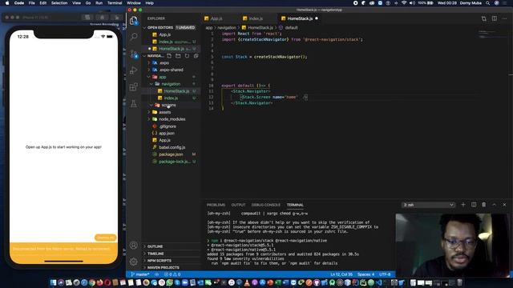Synchronize changes icon in status bar
Image resolution: width=513 pixels, height=288 pixels.
(157, 274)
